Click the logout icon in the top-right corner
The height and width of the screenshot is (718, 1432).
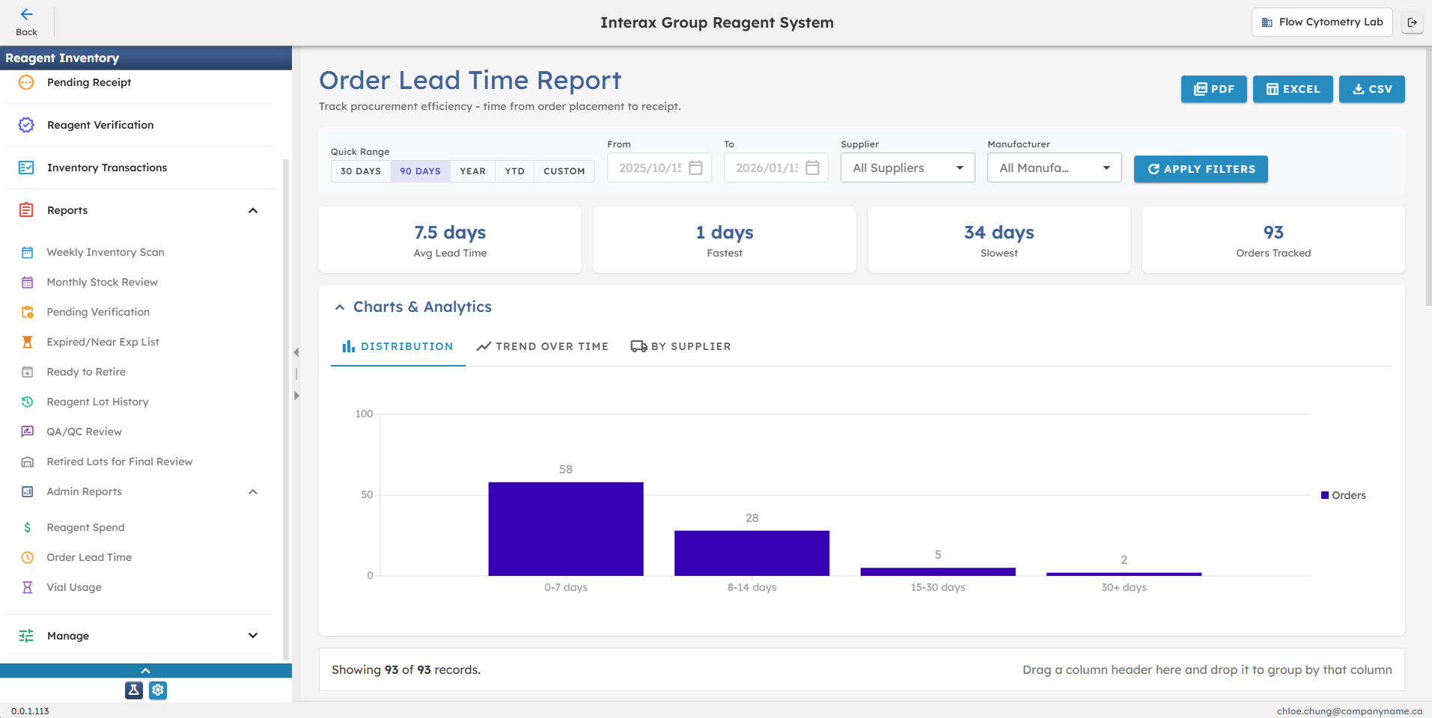[x=1413, y=22]
